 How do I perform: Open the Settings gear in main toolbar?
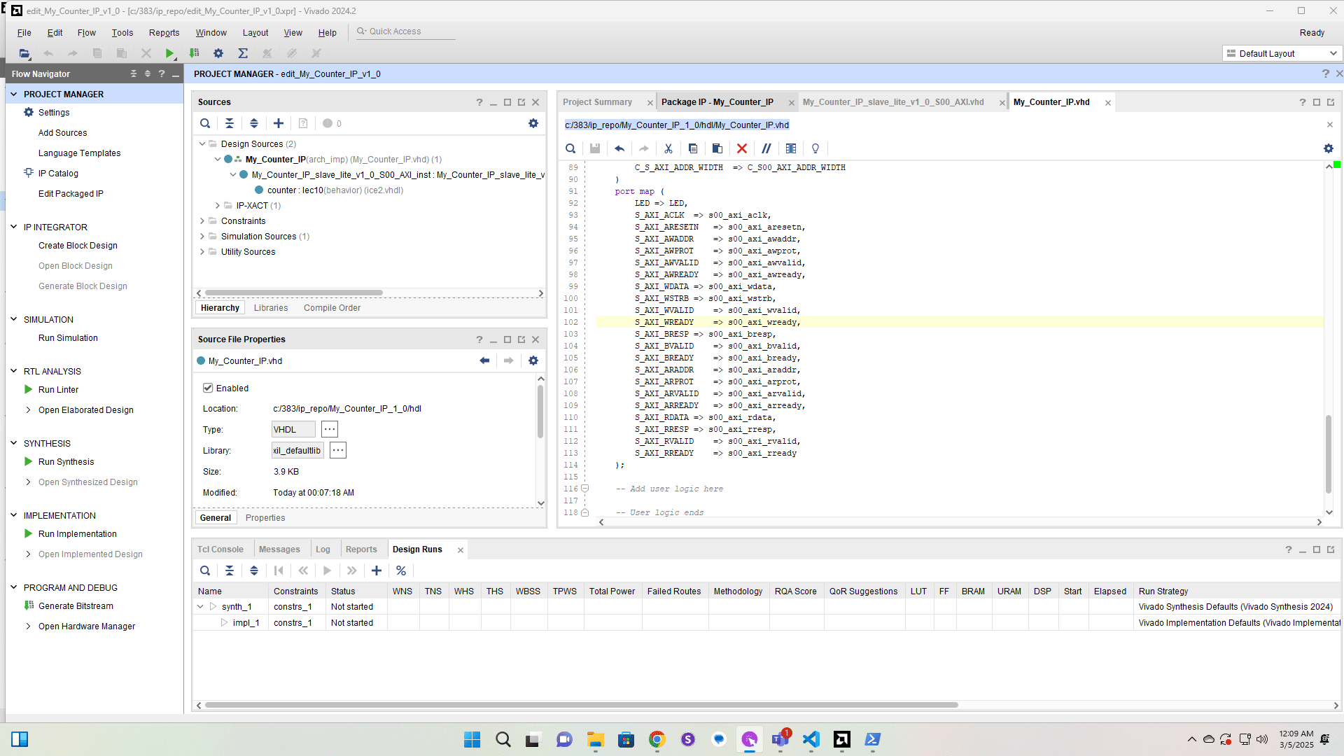218,53
